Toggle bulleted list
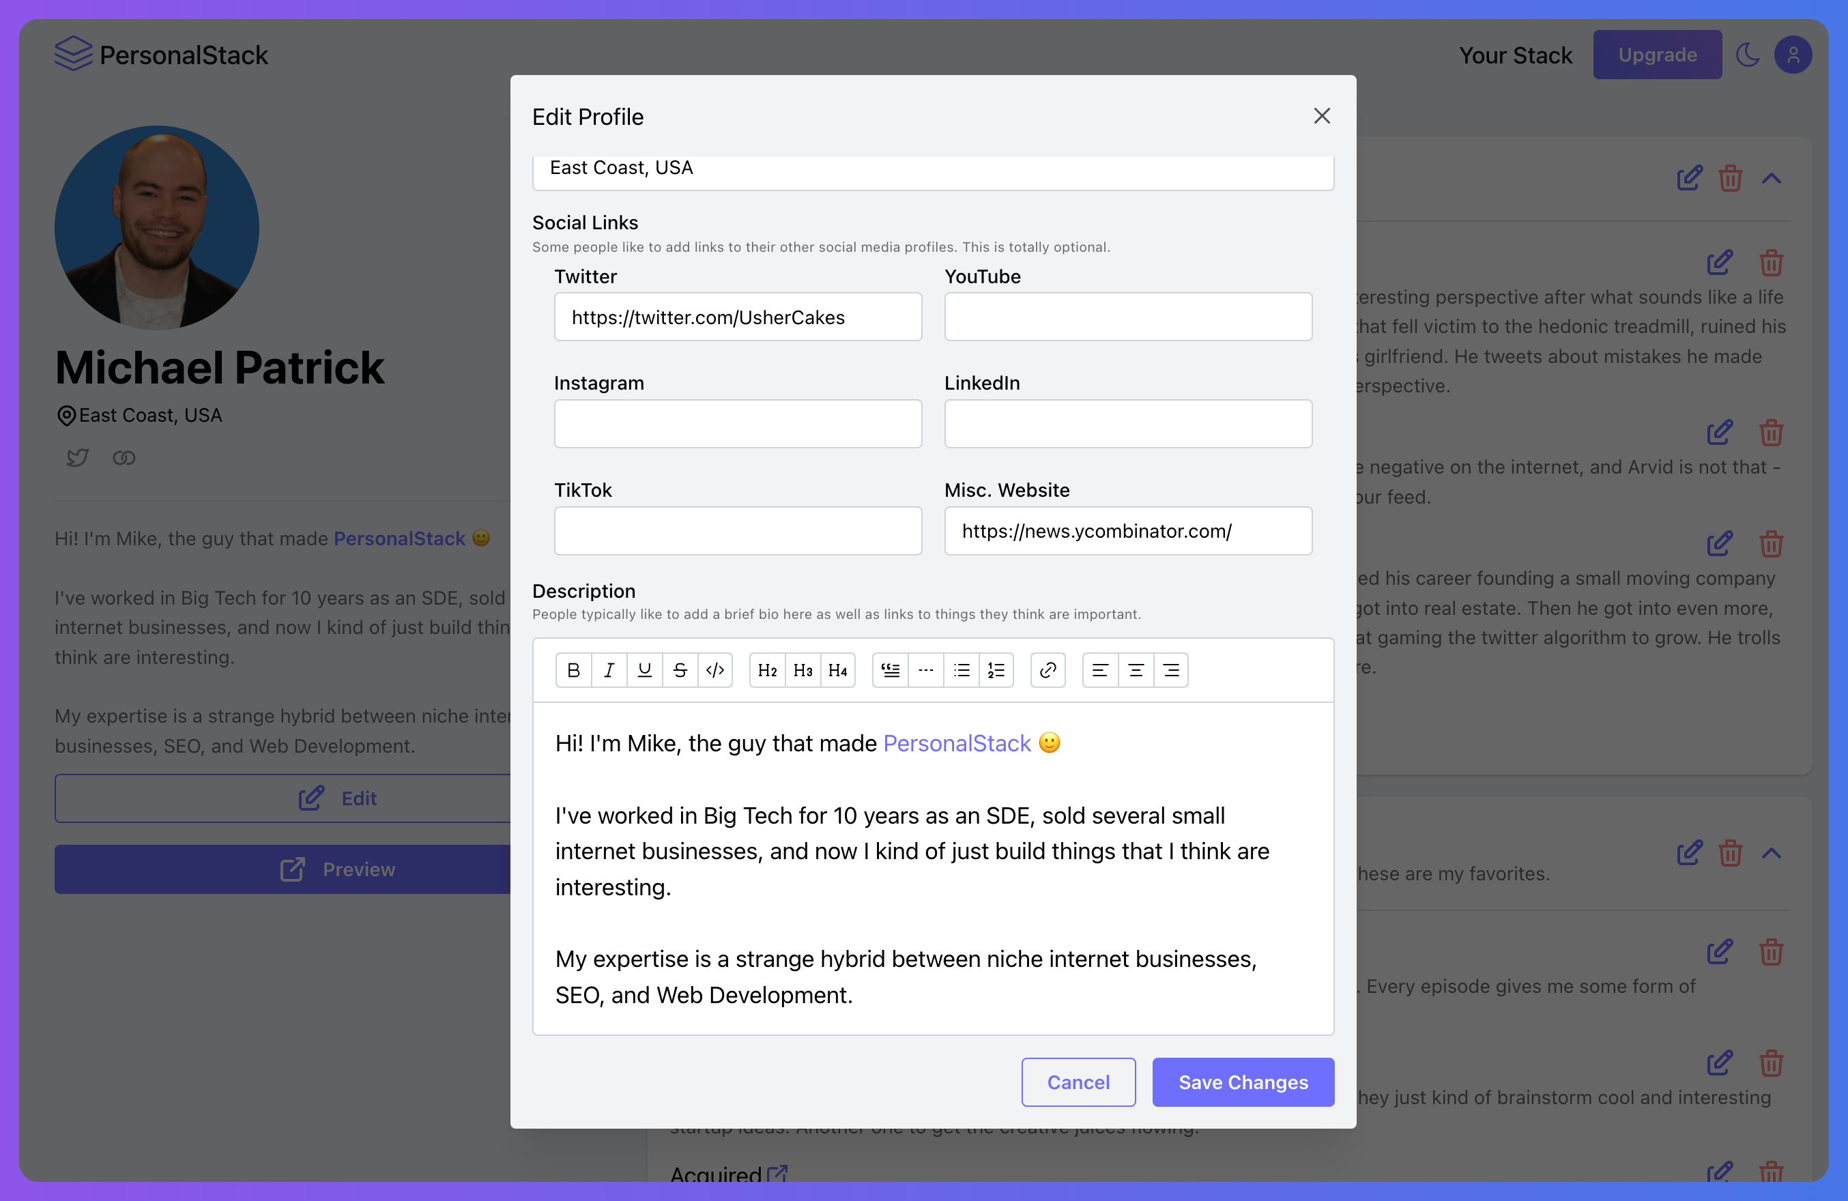The height and width of the screenshot is (1201, 1848). (x=962, y=670)
